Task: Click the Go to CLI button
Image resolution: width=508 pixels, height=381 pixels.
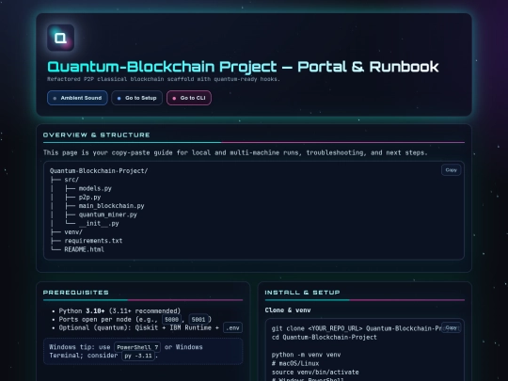Action: tap(189, 98)
